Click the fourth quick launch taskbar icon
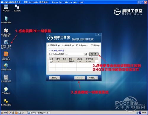The image size is (148, 115). pyautogui.click(x=20, y=113)
